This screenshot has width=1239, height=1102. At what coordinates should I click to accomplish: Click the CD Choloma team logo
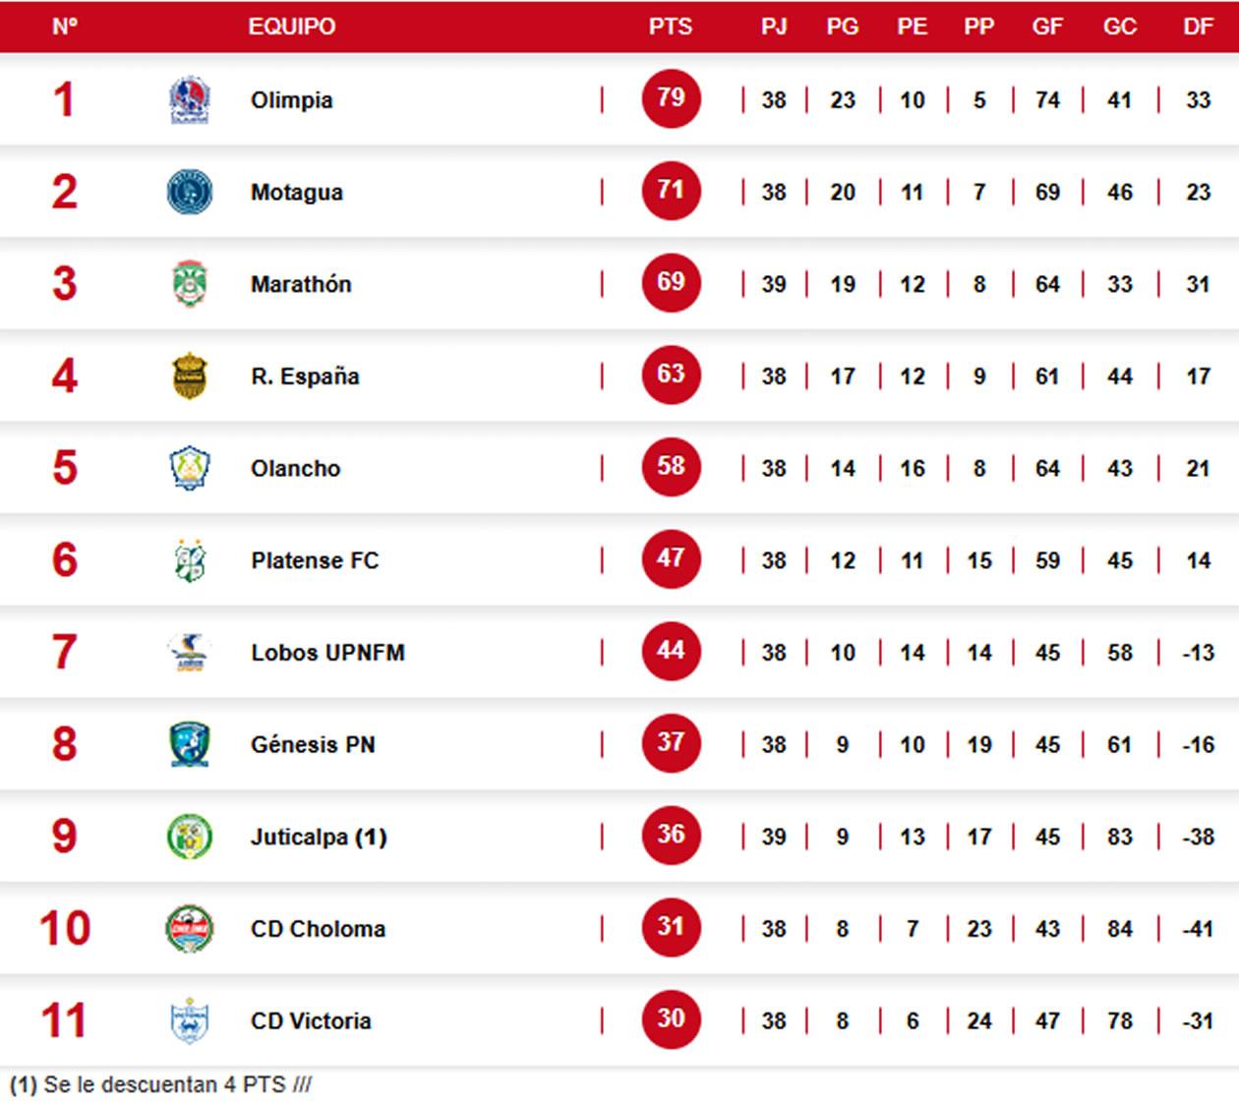point(190,929)
